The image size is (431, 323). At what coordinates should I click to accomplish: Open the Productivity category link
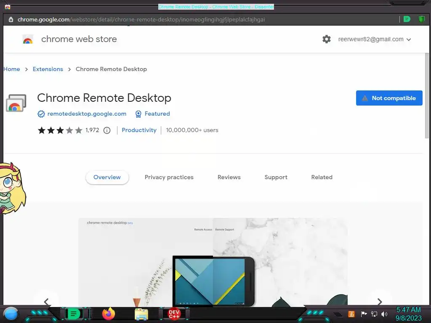139,130
